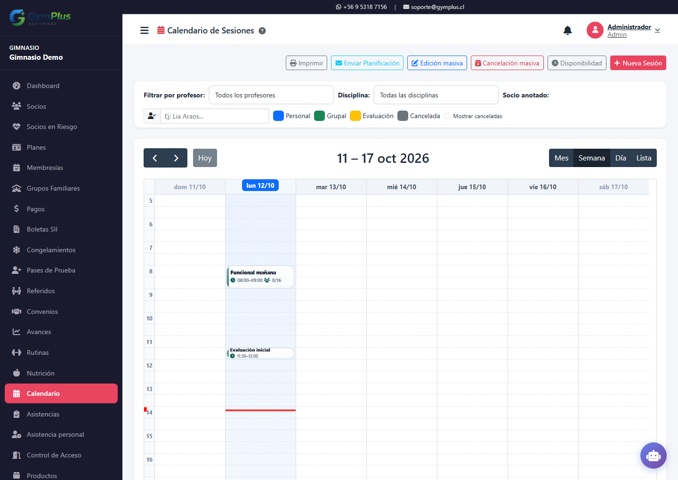Jump to today with Hoy

[205, 158]
